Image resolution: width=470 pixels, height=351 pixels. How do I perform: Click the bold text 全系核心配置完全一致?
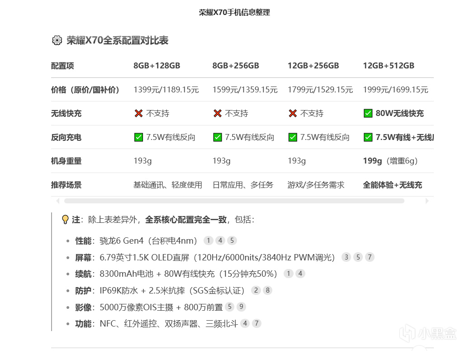coord(186,220)
